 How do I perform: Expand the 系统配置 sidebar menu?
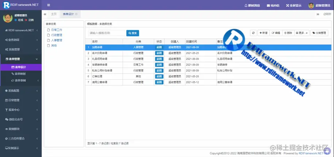pyautogui.click(x=21, y=91)
